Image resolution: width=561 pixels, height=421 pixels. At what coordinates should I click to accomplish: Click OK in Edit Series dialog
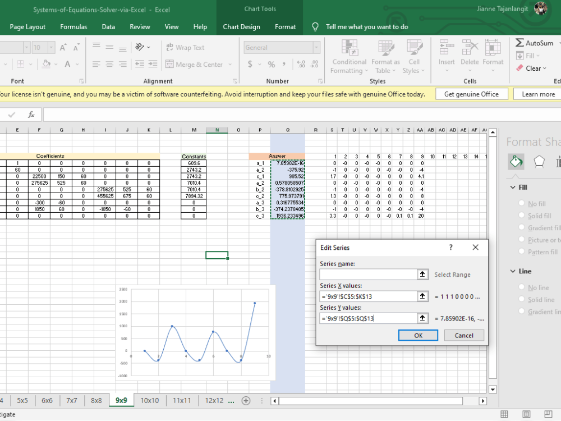point(418,336)
